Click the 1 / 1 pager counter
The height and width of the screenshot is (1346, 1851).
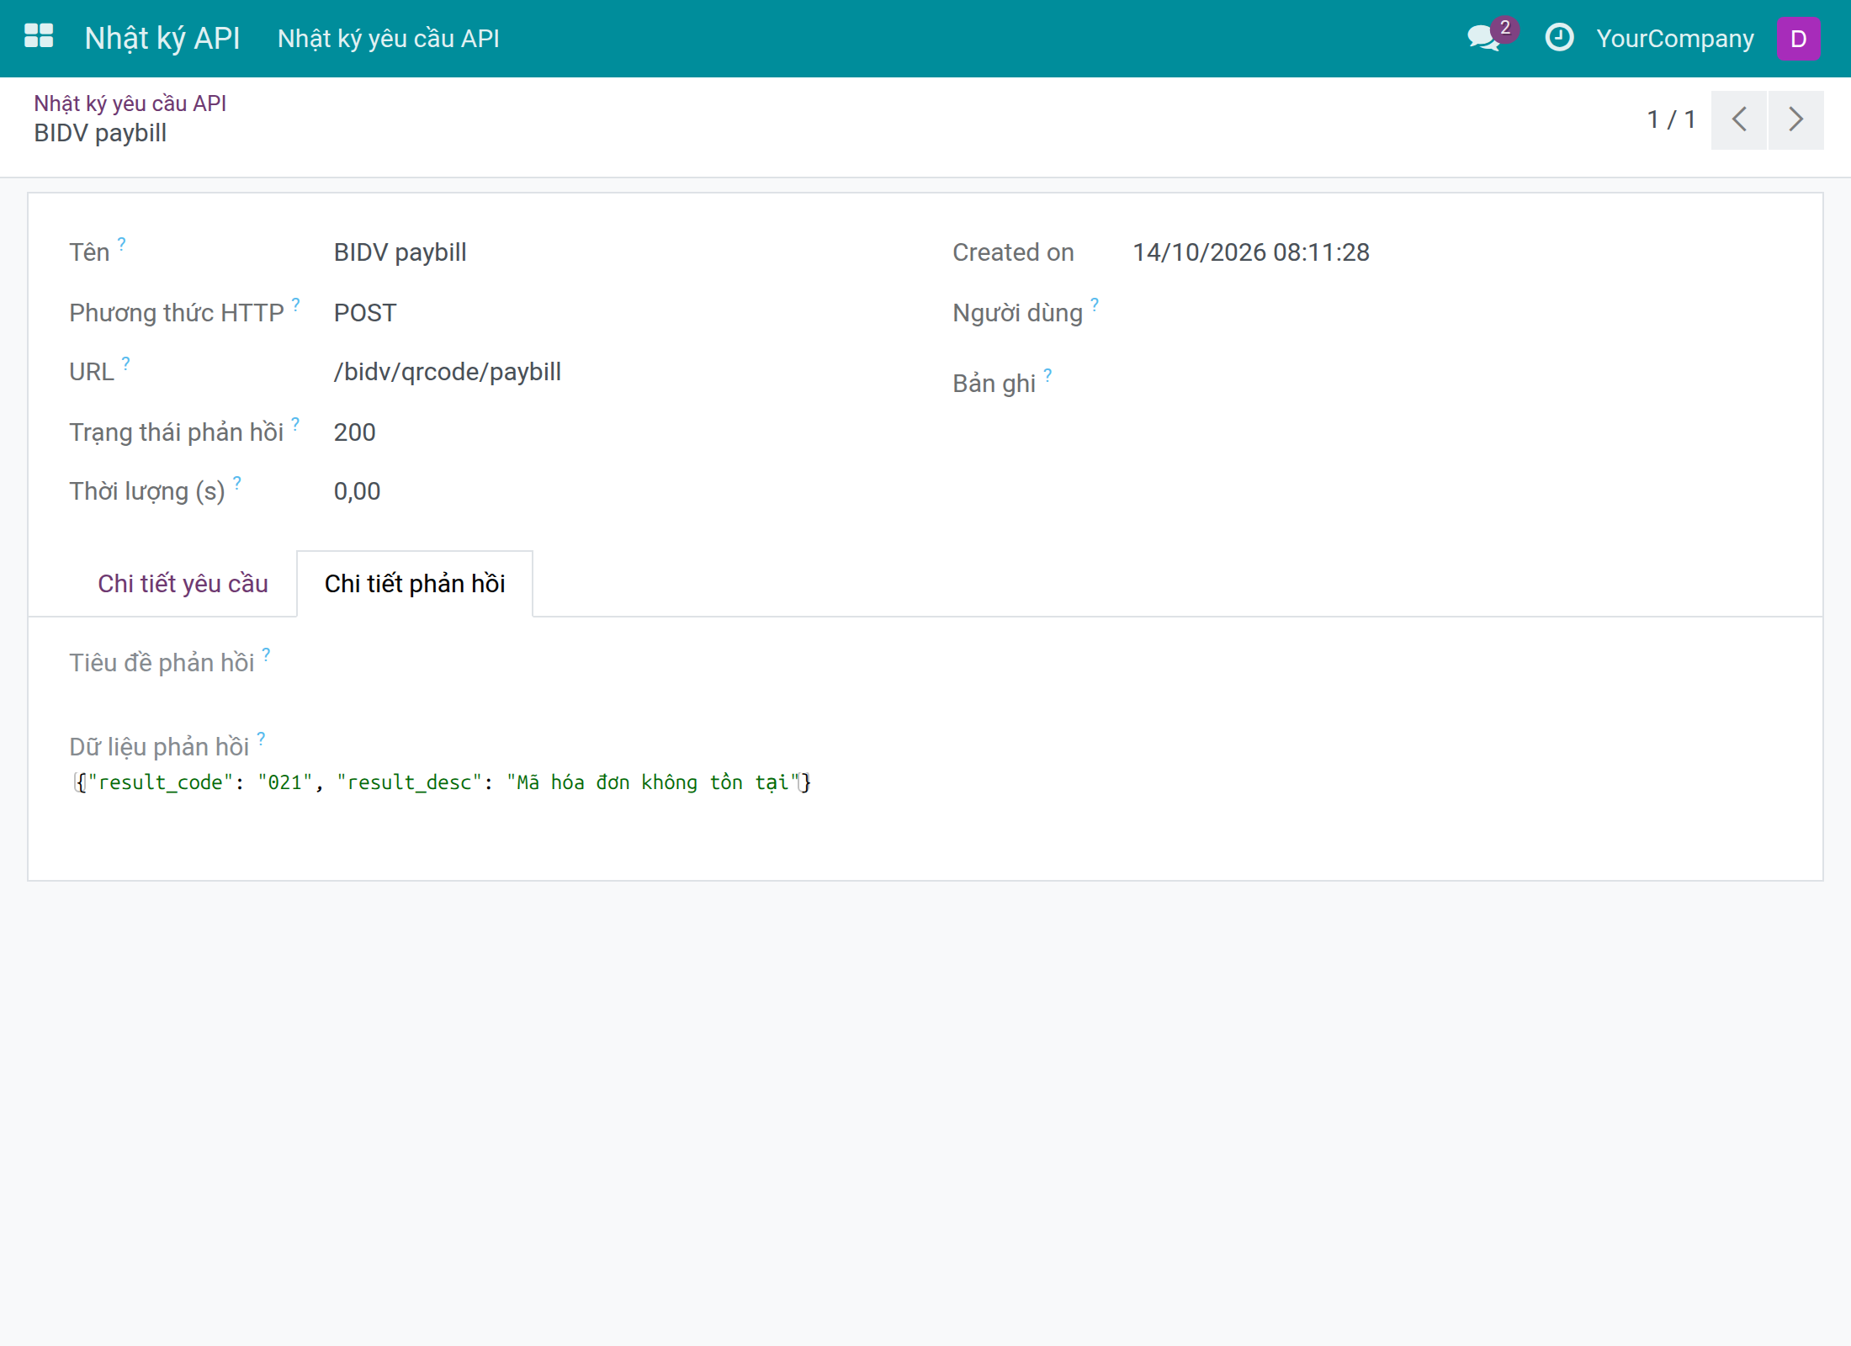pos(1671,119)
